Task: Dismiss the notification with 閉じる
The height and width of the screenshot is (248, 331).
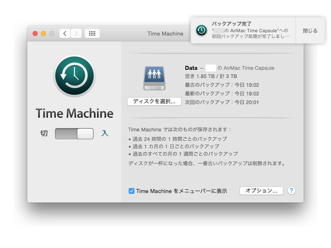Action: tap(310, 31)
